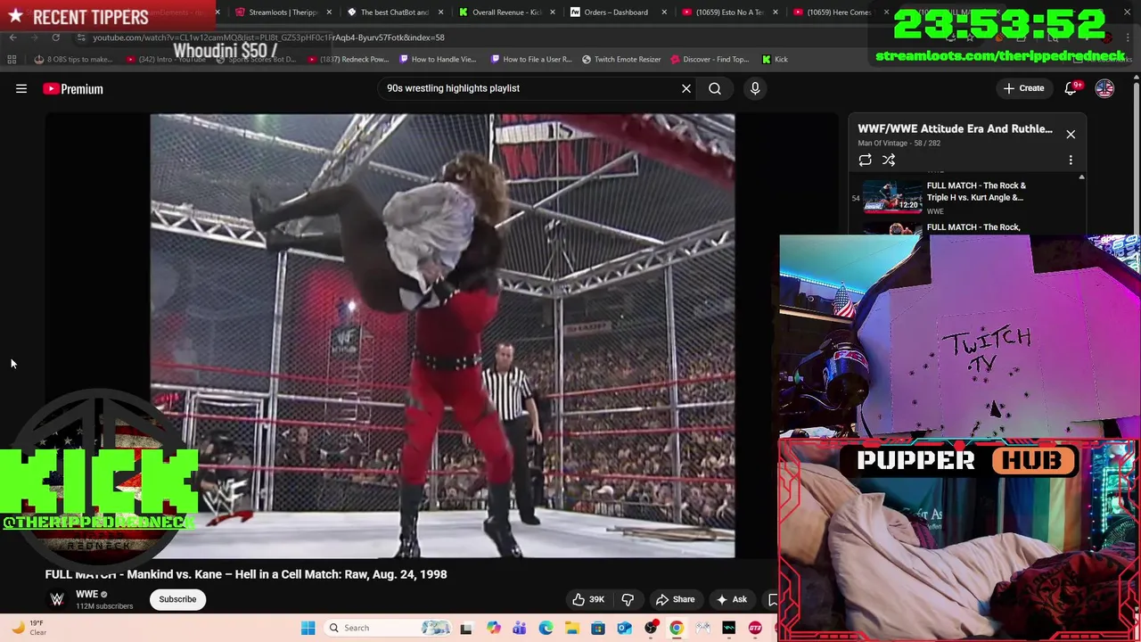
Task: Open the weather widget showing 19°F
Action: pos(29,628)
